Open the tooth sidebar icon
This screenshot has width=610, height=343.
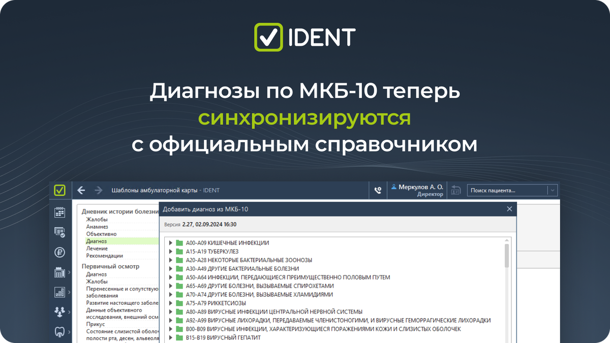(59, 332)
